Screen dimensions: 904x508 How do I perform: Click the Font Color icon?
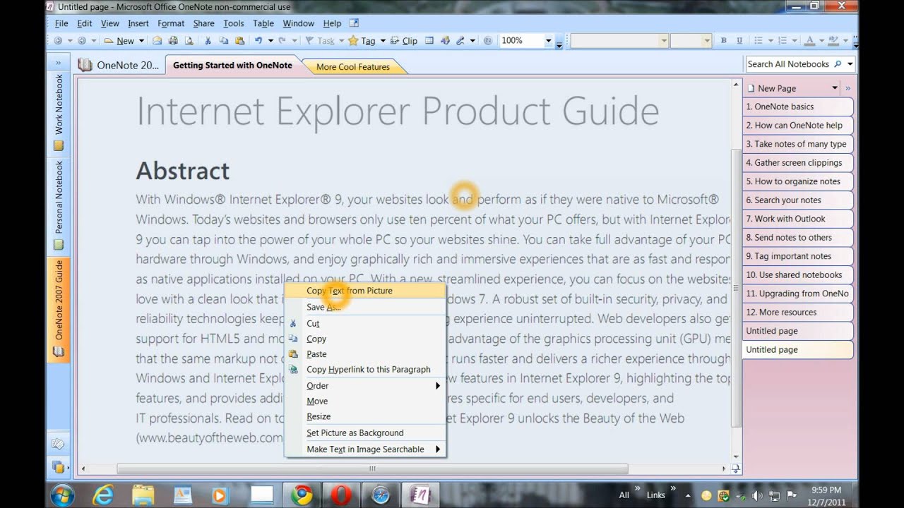coord(810,41)
